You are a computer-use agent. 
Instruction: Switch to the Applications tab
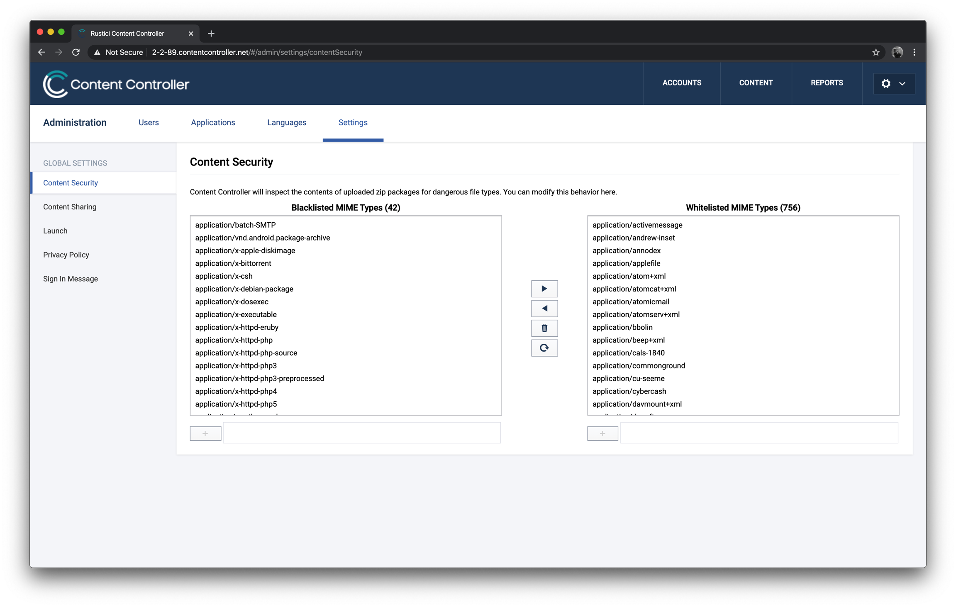213,123
